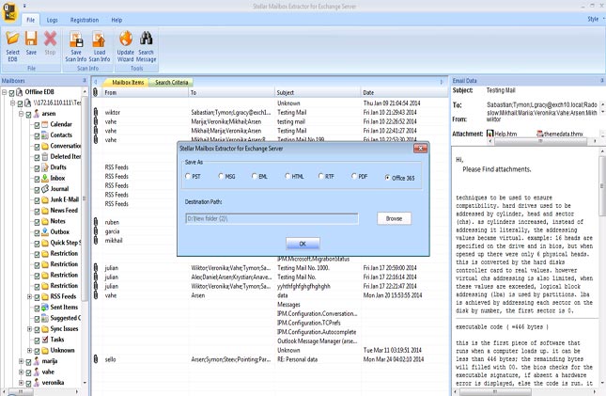This screenshot has width=606, height=396.
Task: Click the attachment list horizontal scrollbar
Action: [544, 141]
